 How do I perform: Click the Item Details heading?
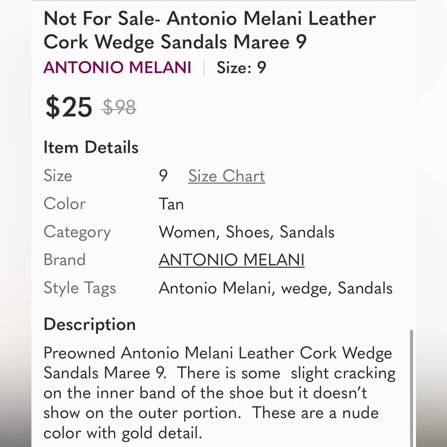point(90,147)
